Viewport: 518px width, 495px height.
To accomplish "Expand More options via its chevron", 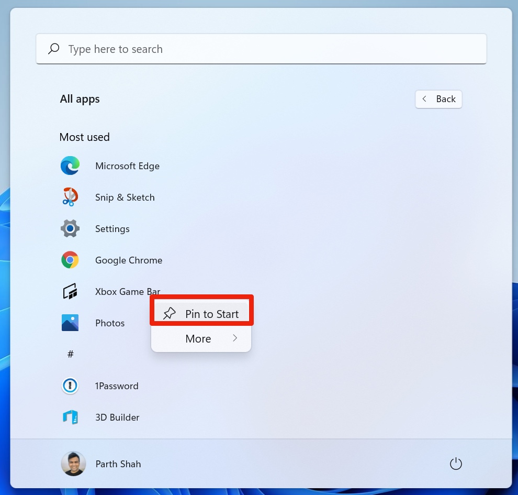I will [x=235, y=338].
